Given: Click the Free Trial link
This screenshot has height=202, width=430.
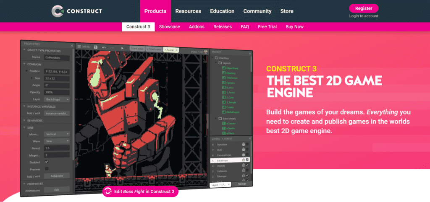Looking at the screenshot, I should pyautogui.click(x=267, y=27).
